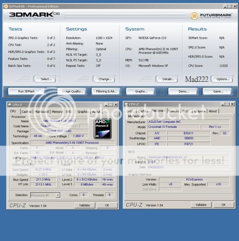
Task: Click the left CPU-Z title bar icon
Action: point(10,105)
